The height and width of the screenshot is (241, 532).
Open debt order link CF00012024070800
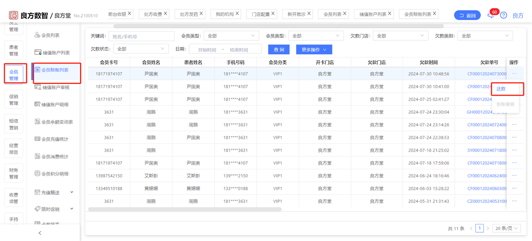pos(487,138)
